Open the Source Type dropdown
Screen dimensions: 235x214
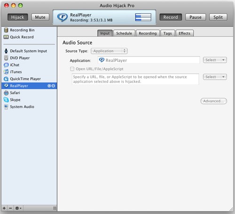[x=109, y=51]
